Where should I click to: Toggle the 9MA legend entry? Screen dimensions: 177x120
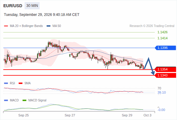25,83
